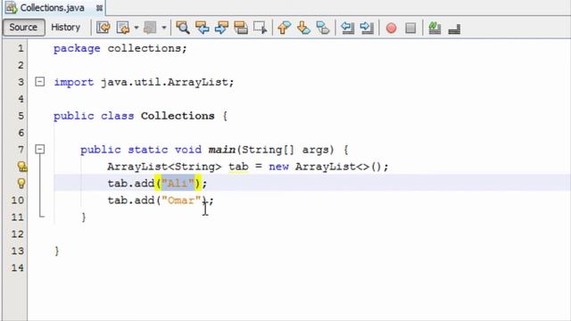This screenshot has height=321, width=571.
Task: Collapse the main method fold on line 7
Action: click(39, 149)
